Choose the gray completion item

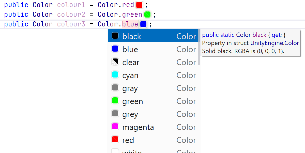point(130,88)
